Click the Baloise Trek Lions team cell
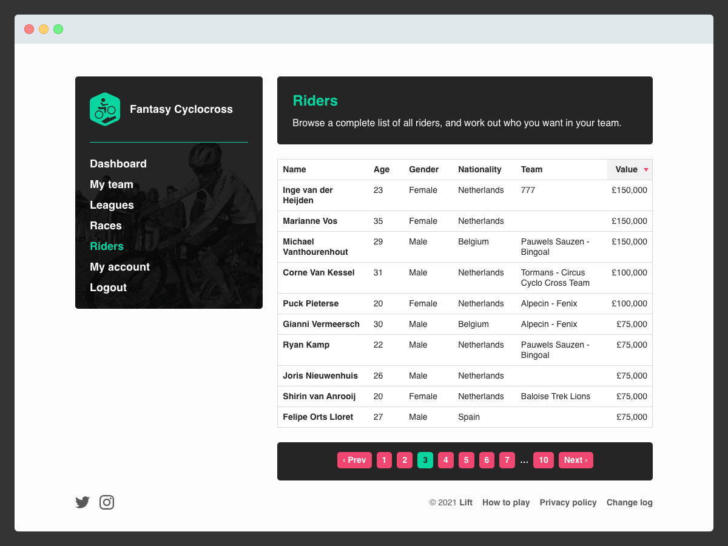This screenshot has width=728, height=546. 556,396
